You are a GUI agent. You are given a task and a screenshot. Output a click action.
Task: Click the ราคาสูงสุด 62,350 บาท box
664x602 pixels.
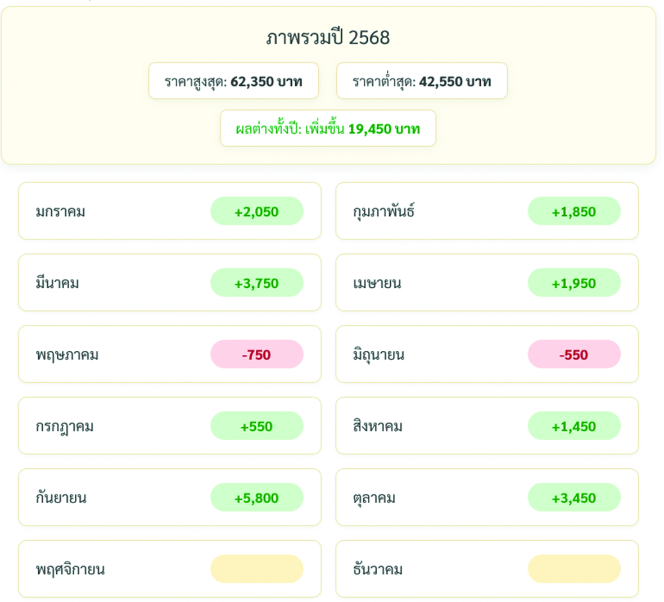(233, 81)
